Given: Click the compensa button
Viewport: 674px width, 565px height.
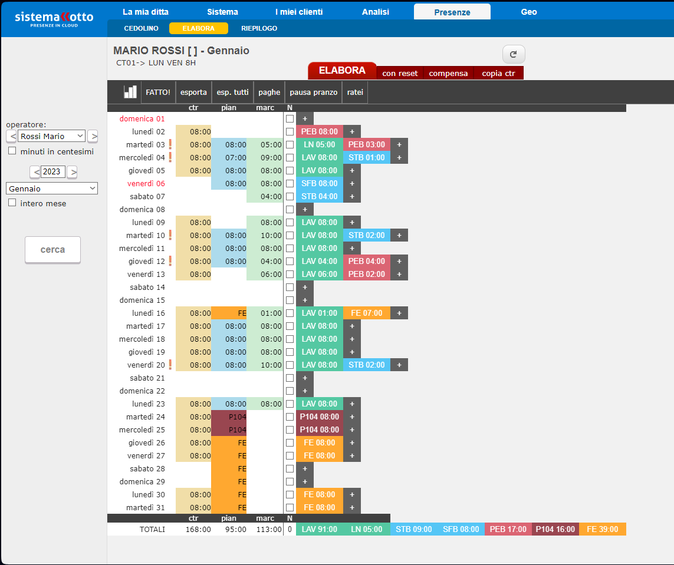Looking at the screenshot, I should 448,73.
